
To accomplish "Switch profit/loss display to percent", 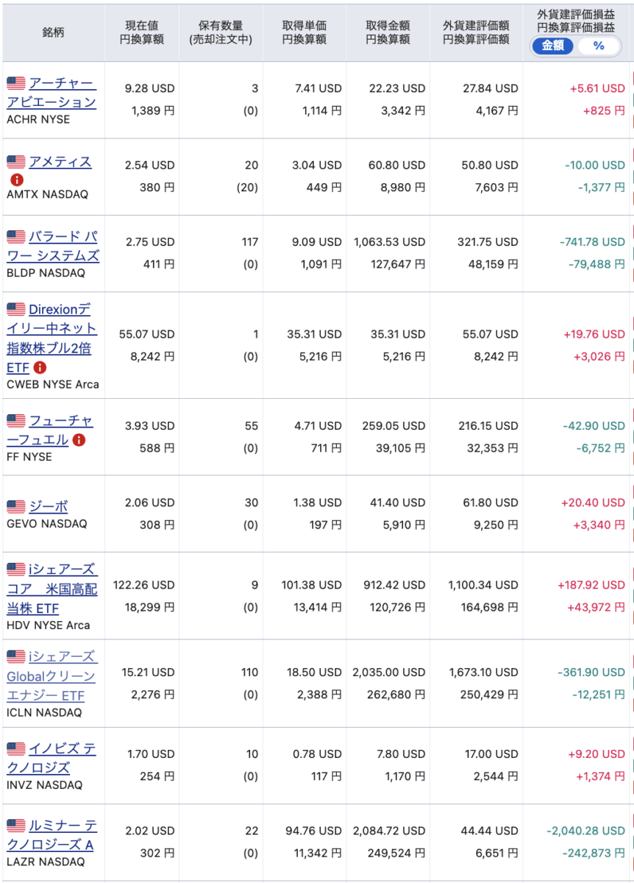I will click(598, 46).
